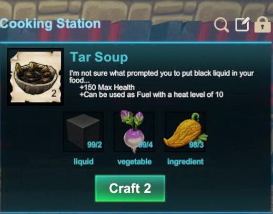Click the Fuel heat level effect line

[x=151, y=95]
